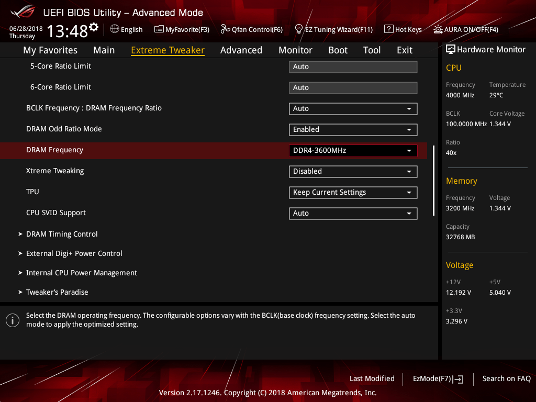536x402 pixels.
Task: Click the EzMode exit arrow icon
Action: (x=459, y=379)
